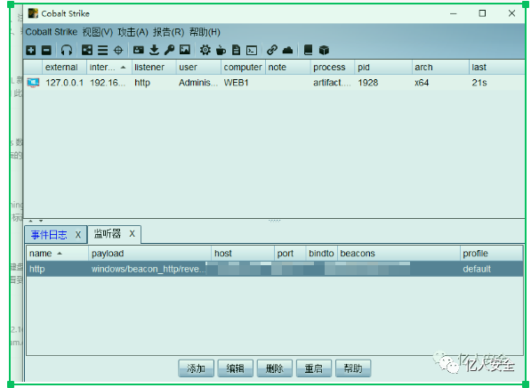Viewport: 531px width, 388px height.
Task: Sort listeners by name column
Action: [x=58, y=254]
